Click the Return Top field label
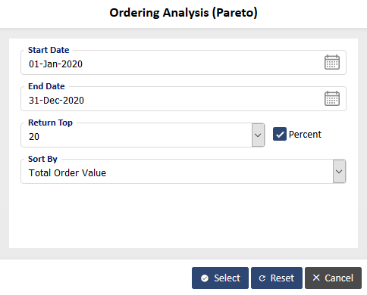Viewport: 367px width, 295px height. tap(50, 123)
